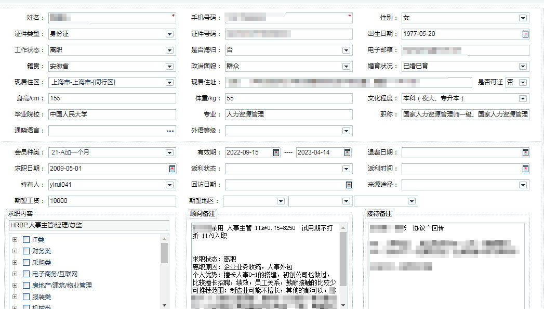
Task: Expand the 服装类 tree node
Action: click(15, 297)
